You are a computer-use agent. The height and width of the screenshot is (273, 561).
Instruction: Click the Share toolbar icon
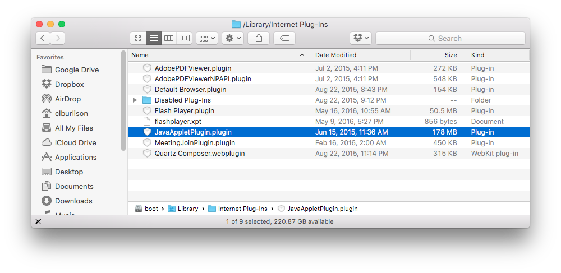tap(259, 38)
